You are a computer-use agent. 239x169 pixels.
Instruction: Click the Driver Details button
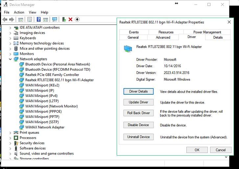(x=138, y=91)
